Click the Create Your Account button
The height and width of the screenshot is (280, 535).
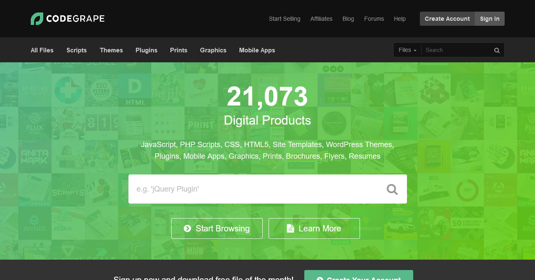(359, 275)
